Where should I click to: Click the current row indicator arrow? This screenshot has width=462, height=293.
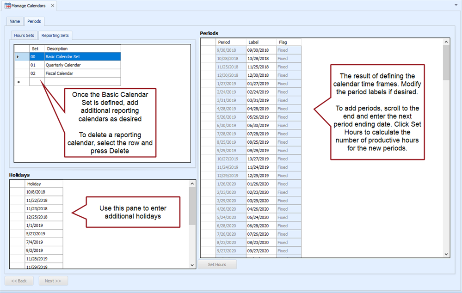[18, 57]
